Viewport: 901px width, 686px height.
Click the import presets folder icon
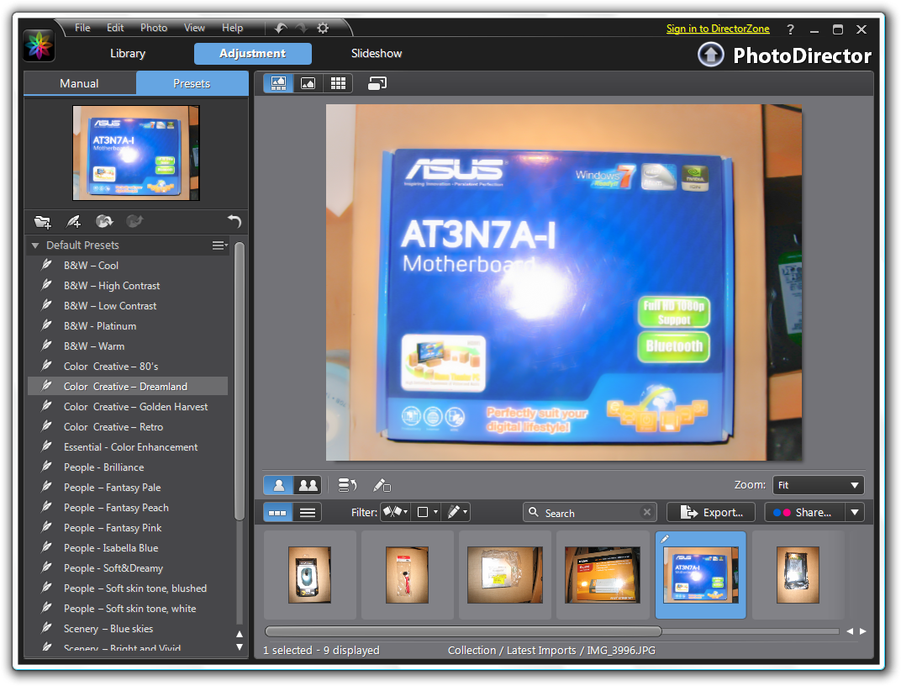43,221
